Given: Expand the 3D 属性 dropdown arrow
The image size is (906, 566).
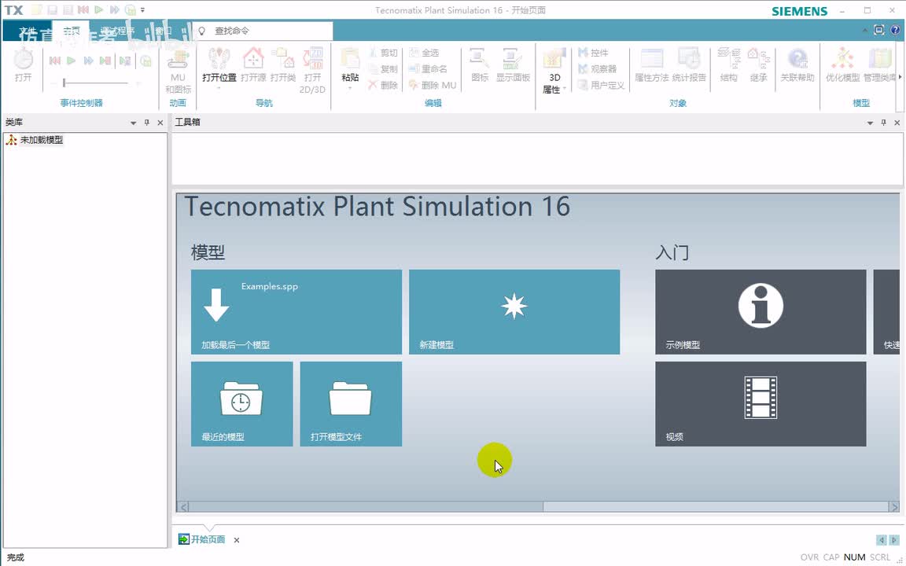Looking at the screenshot, I should [565, 89].
